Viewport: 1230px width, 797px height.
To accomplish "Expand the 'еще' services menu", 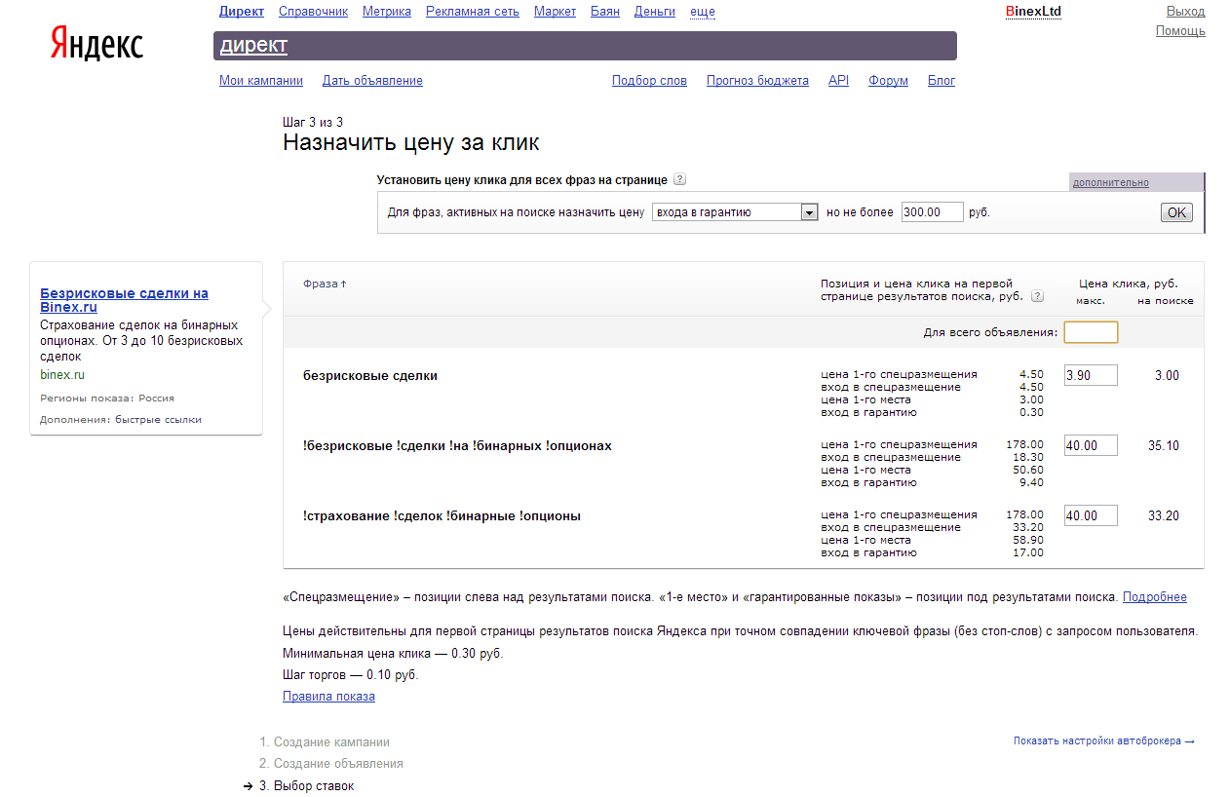I will pos(702,12).
